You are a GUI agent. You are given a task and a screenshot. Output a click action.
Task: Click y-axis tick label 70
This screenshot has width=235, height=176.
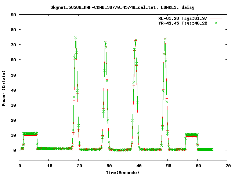pos(13,45)
